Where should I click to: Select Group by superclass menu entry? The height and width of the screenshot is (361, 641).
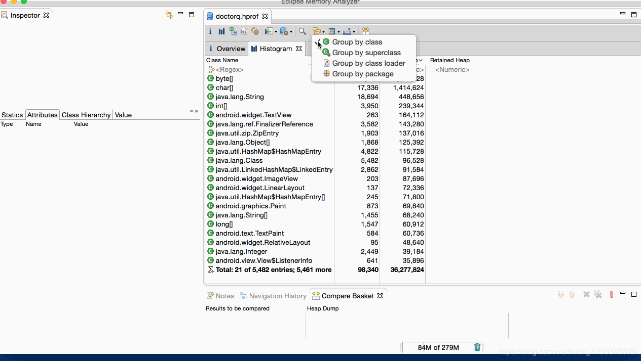point(364,53)
